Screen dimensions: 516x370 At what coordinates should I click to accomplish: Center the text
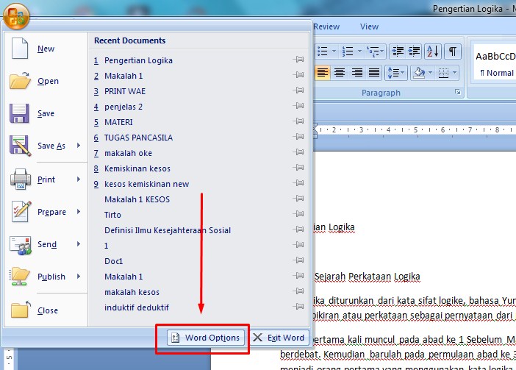pos(340,72)
